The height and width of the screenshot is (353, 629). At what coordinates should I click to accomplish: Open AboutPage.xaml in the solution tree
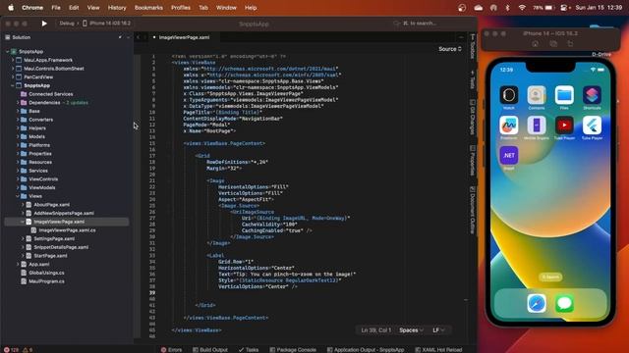(51, 205)
